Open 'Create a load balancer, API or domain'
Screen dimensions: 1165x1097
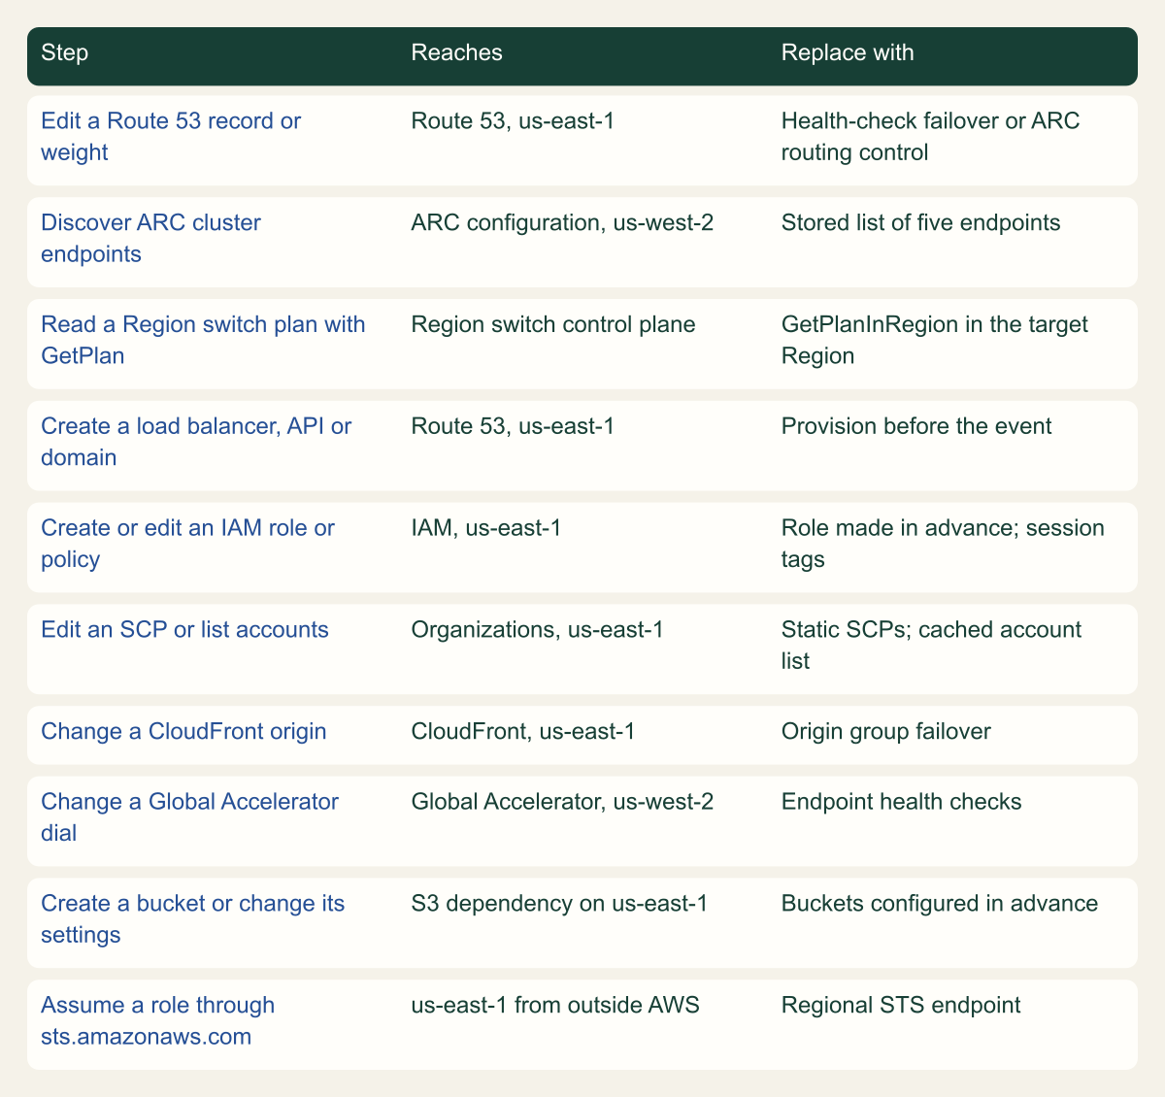pyautogui.click(x=196, y=441)
